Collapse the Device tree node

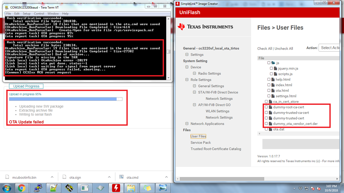tap(187, 67)
